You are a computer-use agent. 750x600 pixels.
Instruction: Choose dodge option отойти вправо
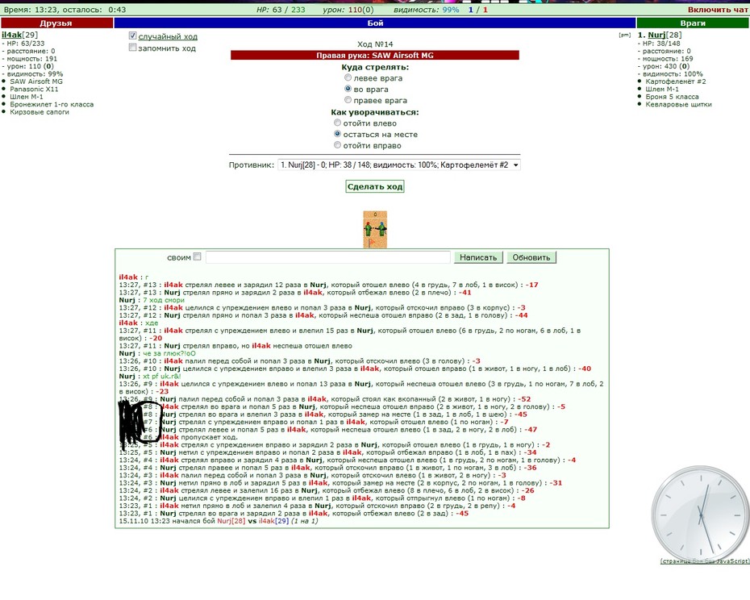[337, 145]
